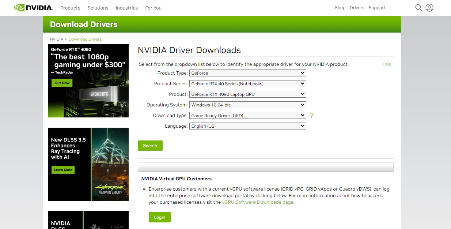This screenshot has height=229, width=451.
Task: Click Out Now on the RTX 4060 ad
Action: click(62, 83)
